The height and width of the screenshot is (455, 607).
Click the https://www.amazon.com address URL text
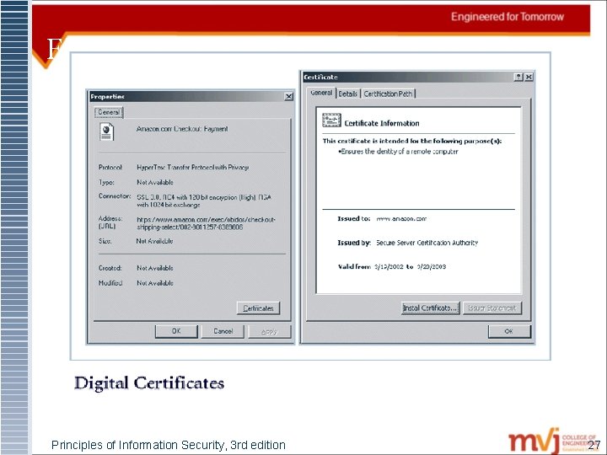(206, 223)
